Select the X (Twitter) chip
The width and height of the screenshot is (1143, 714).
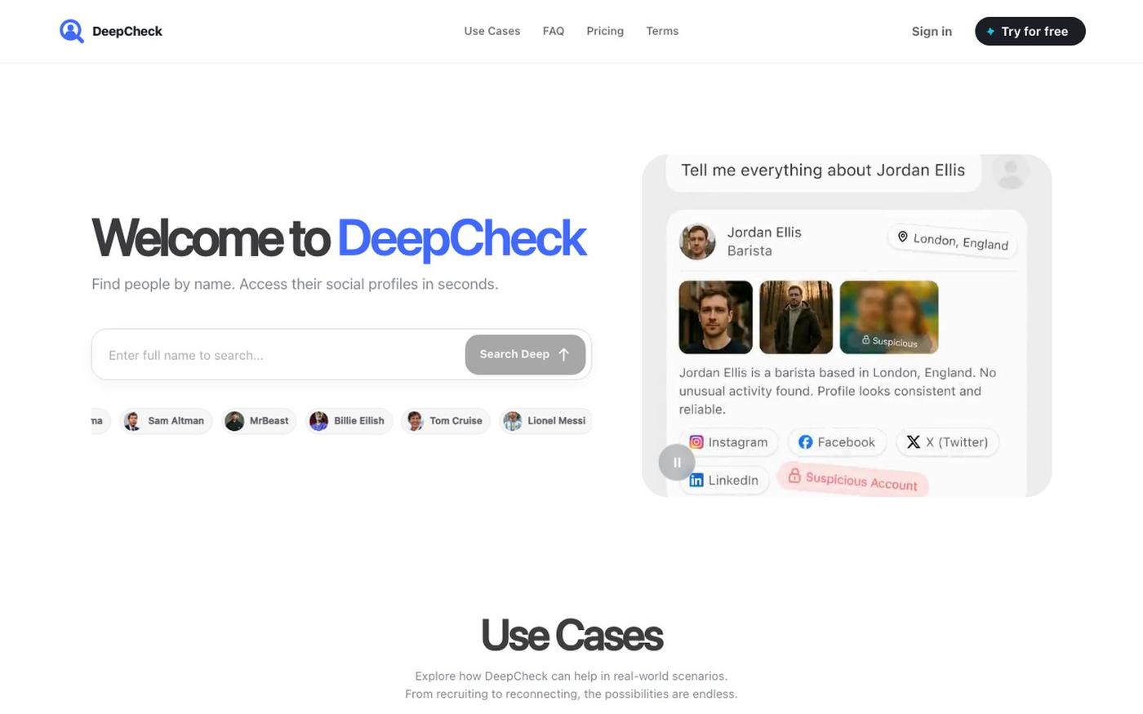pos(947,442)
